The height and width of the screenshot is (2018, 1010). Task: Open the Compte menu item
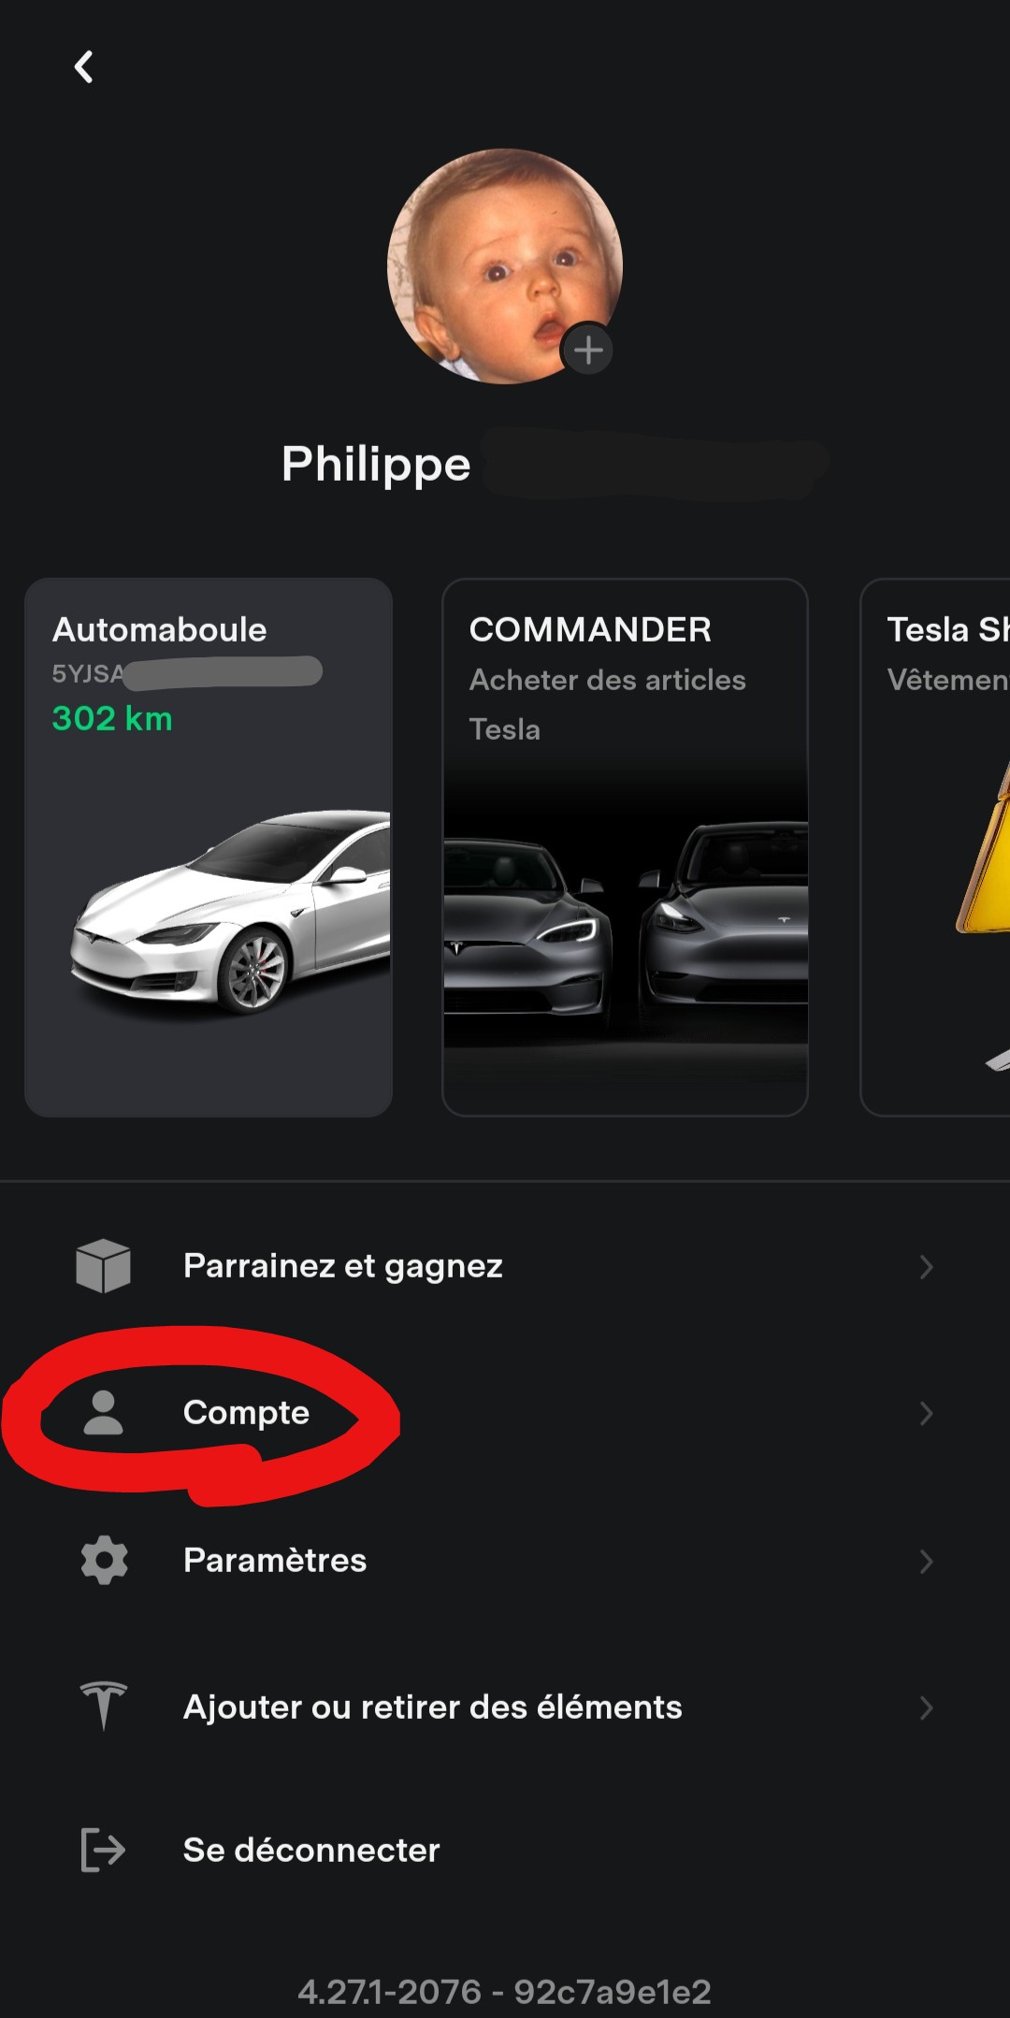(x=505, y=1413)
